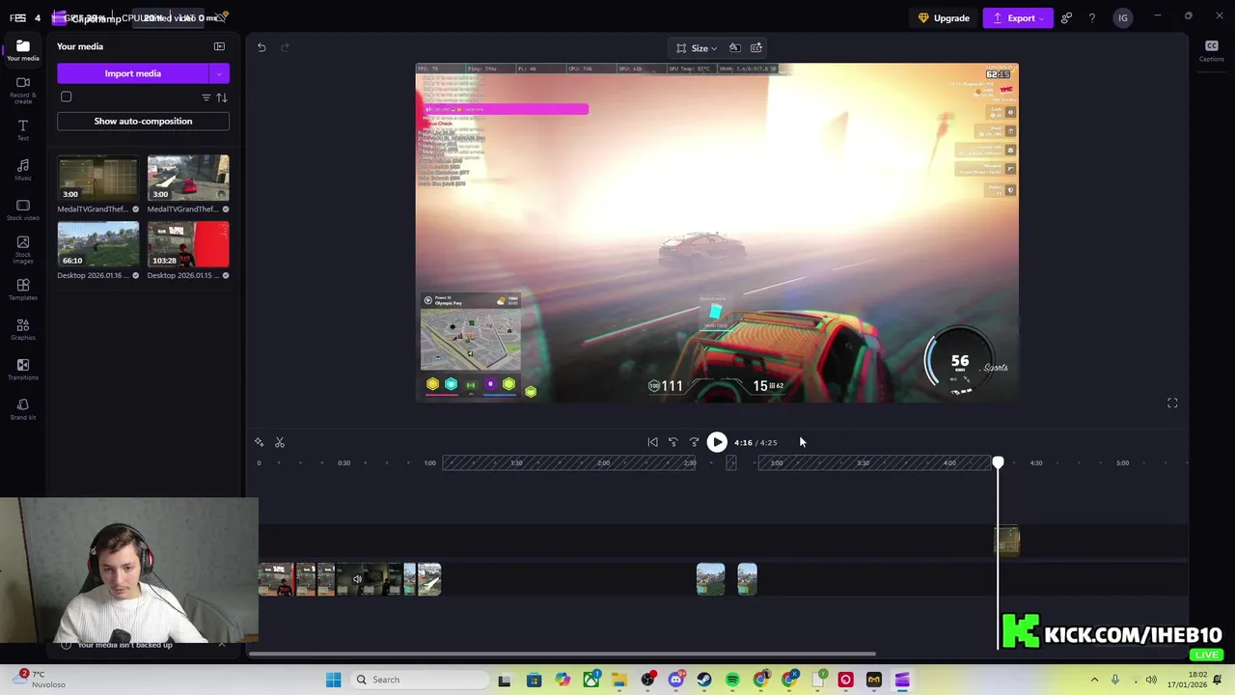Open the Captions panel on right sidebar

1211,50
